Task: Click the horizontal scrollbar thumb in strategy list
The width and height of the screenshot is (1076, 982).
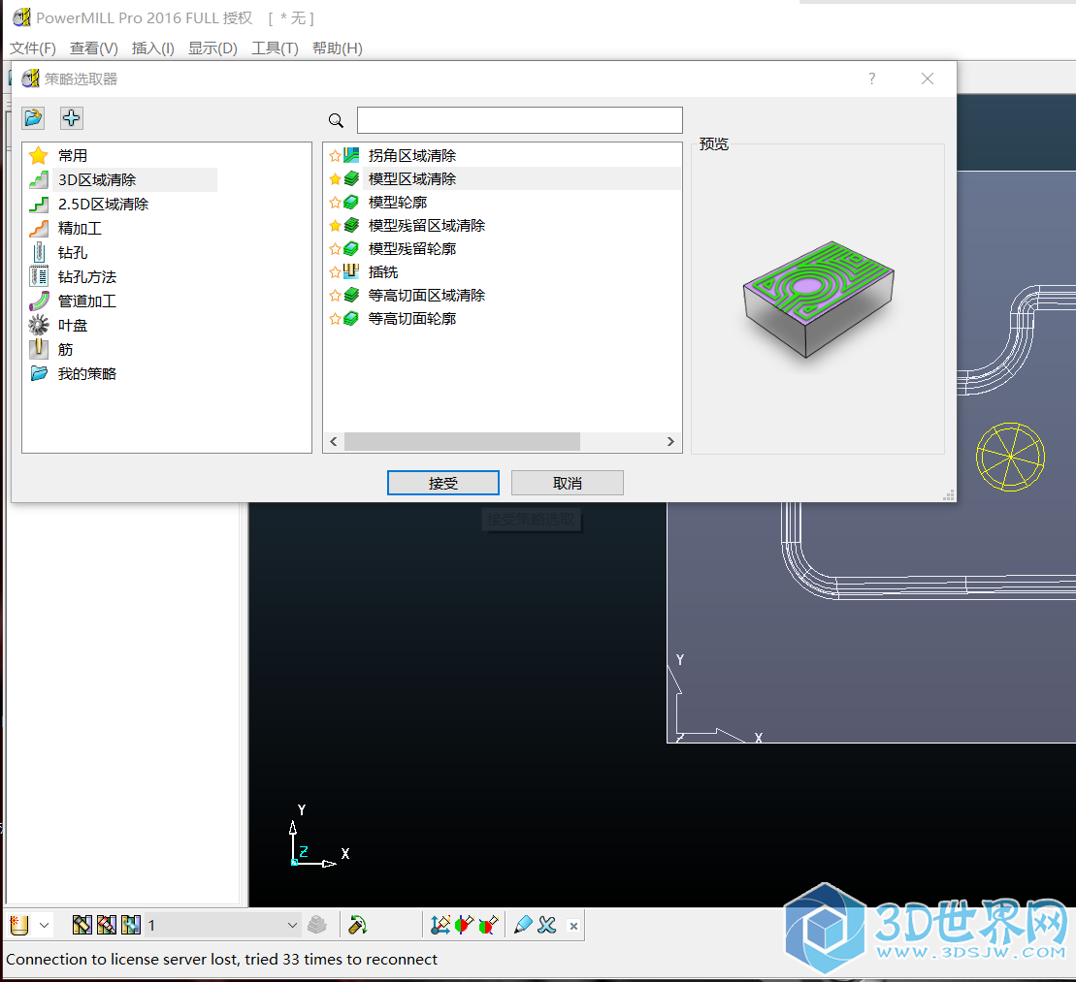Action: tap(462, 442)
